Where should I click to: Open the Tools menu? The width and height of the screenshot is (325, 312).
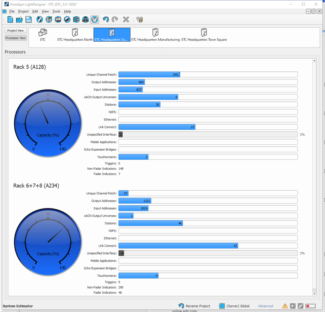(x=56, y=11)
